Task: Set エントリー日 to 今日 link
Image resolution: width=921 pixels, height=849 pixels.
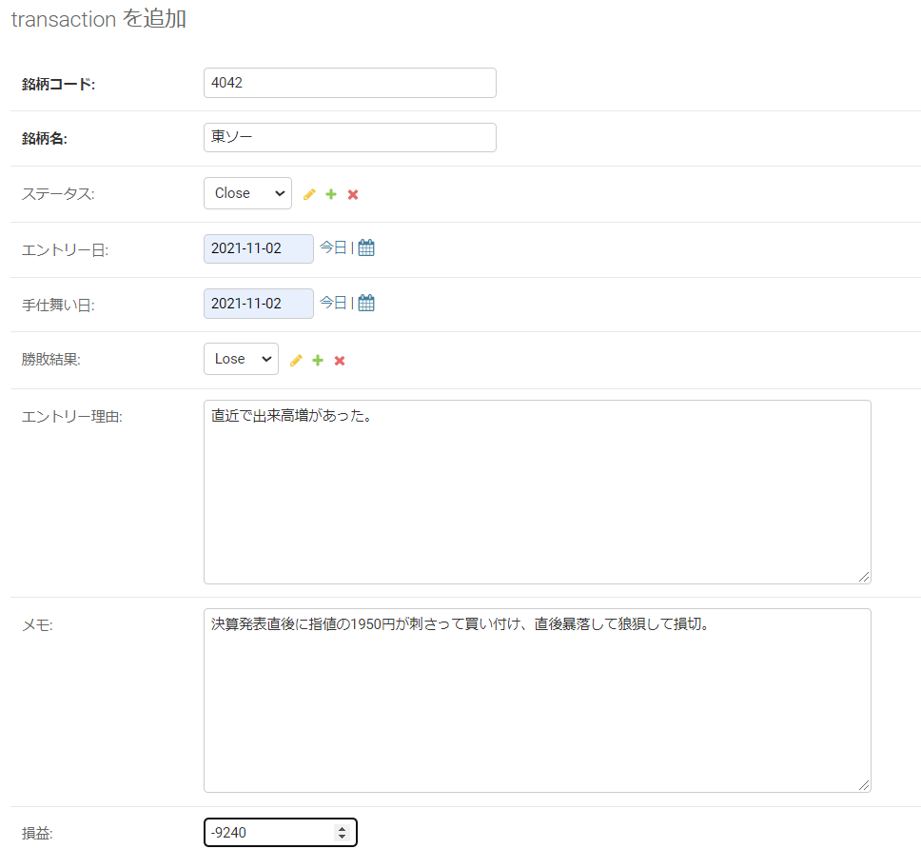Action: [333, 247]
